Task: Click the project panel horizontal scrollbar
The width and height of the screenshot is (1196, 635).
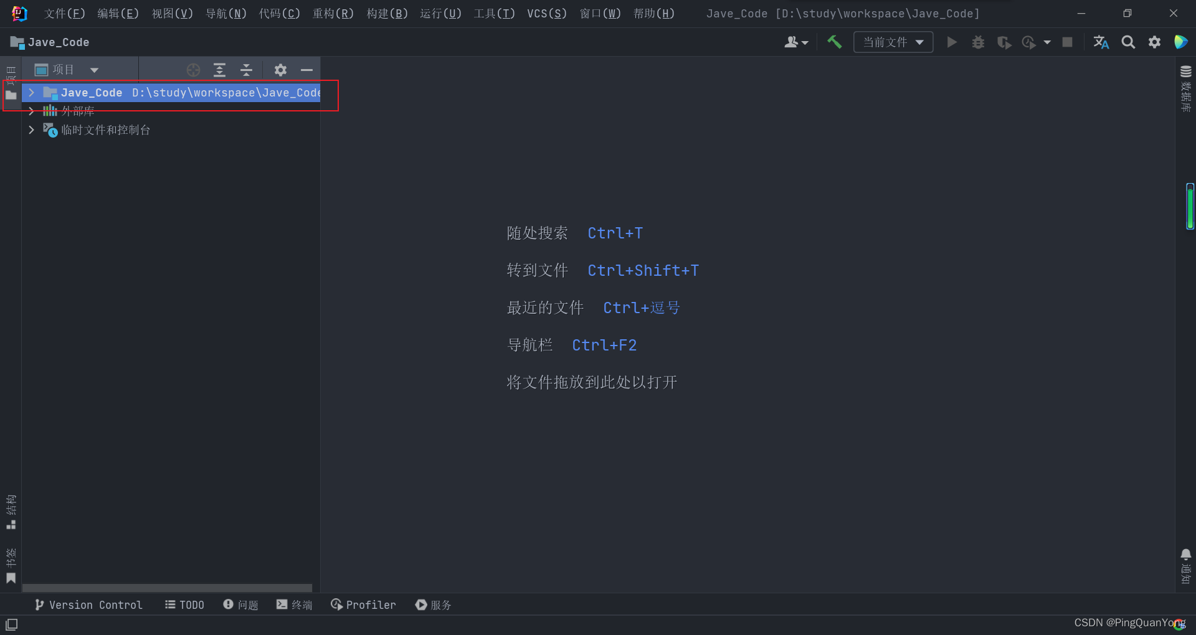Action: pos(166,588)
